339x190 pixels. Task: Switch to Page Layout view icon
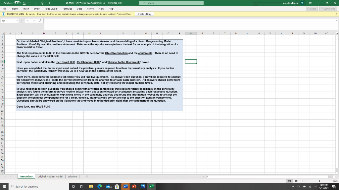click(x=296, y=181)
